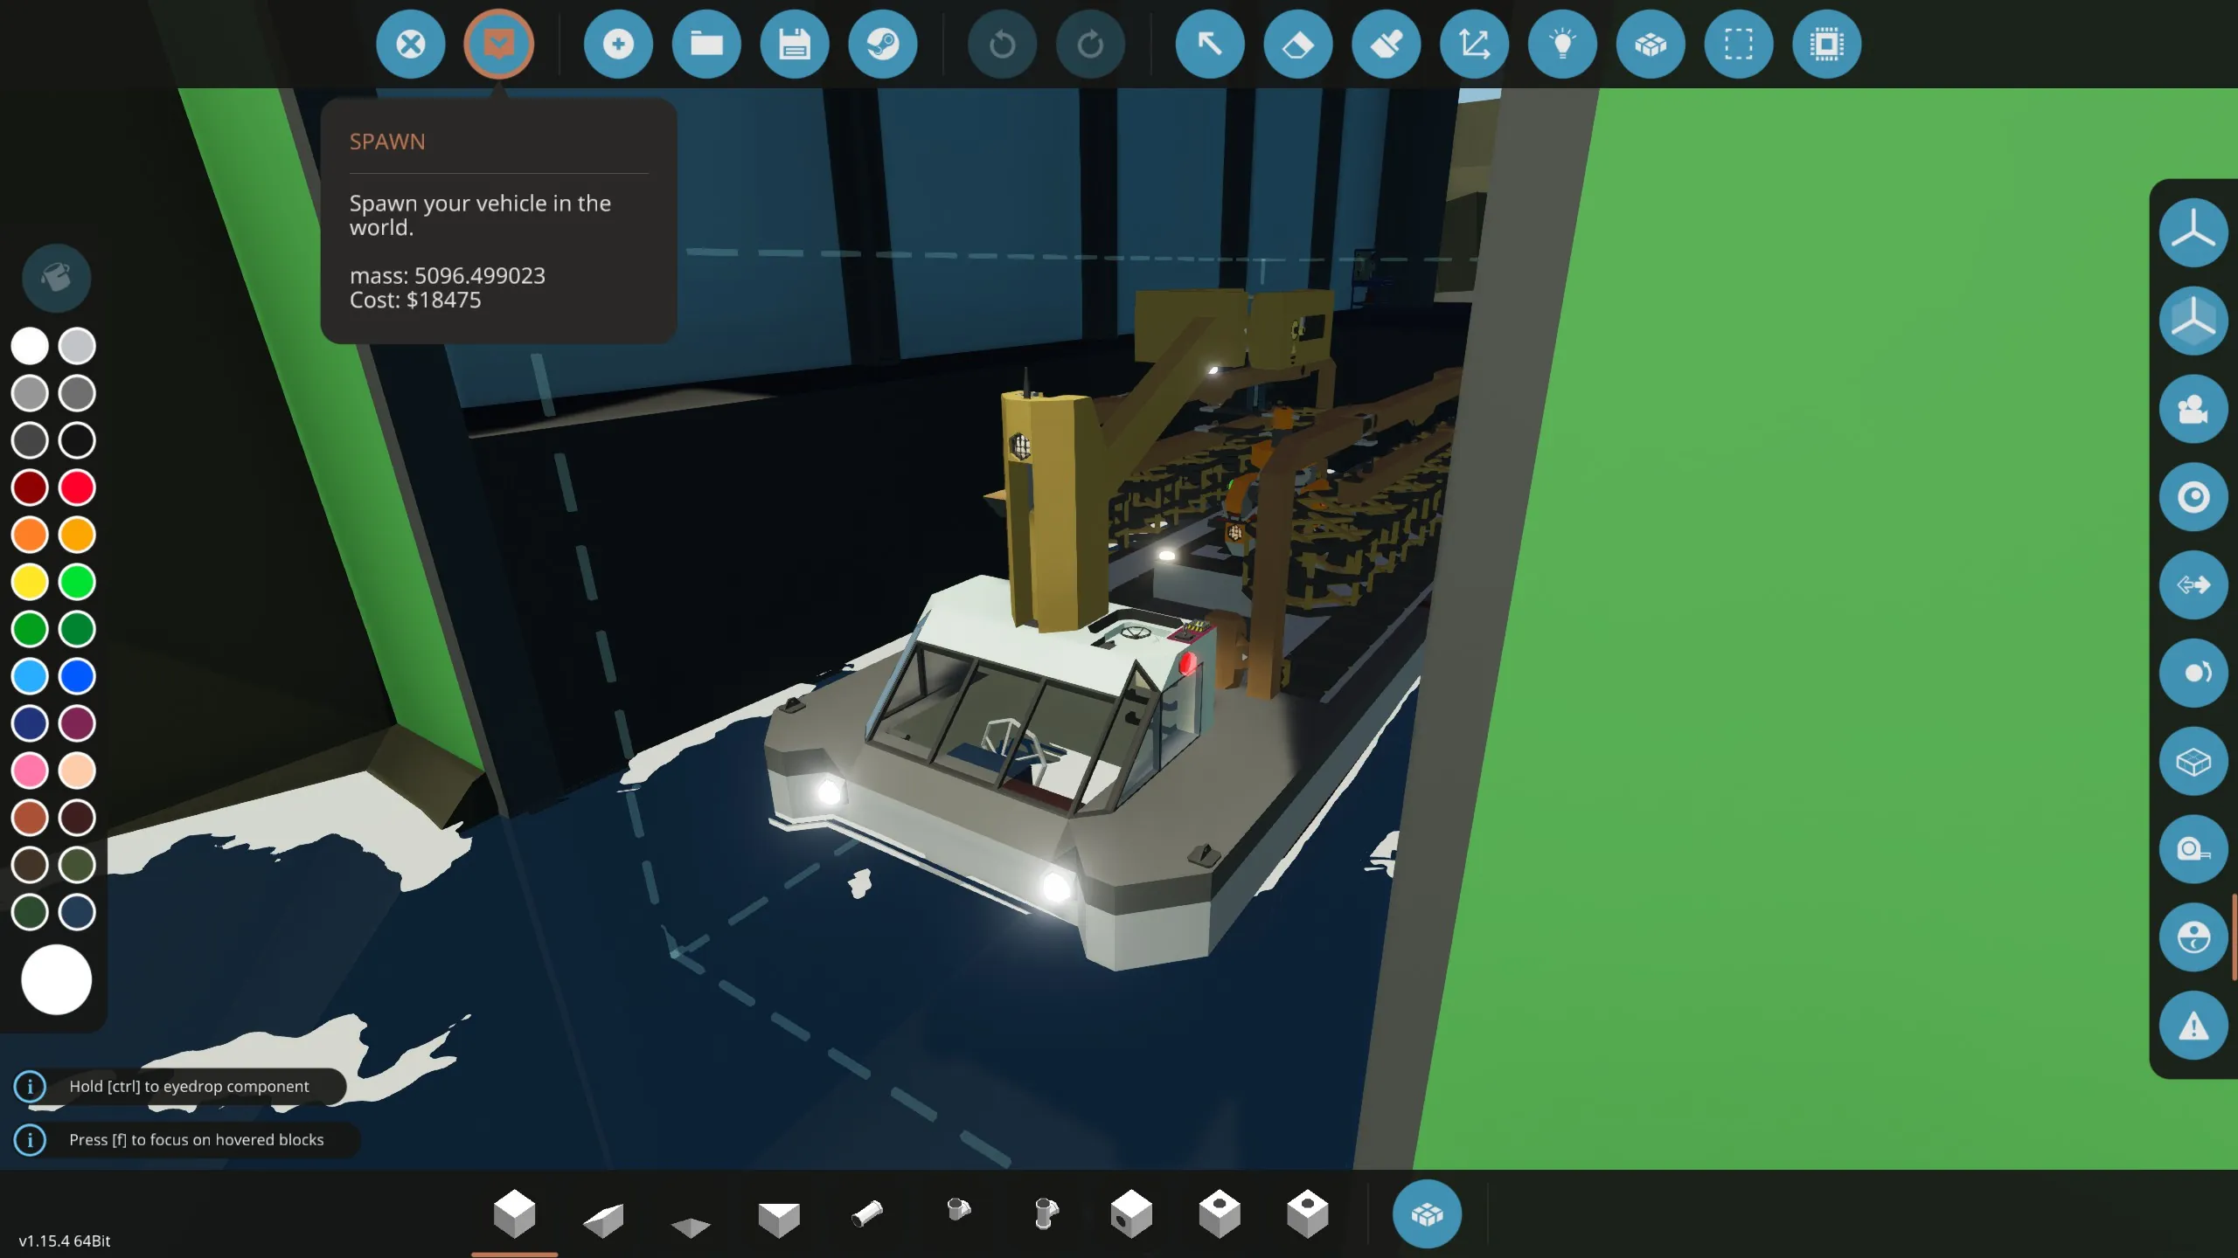The width and height of the screenshot is (2238, 1258).
Task: Click the arrow select cursor tool
Action: click(1210, 44)
